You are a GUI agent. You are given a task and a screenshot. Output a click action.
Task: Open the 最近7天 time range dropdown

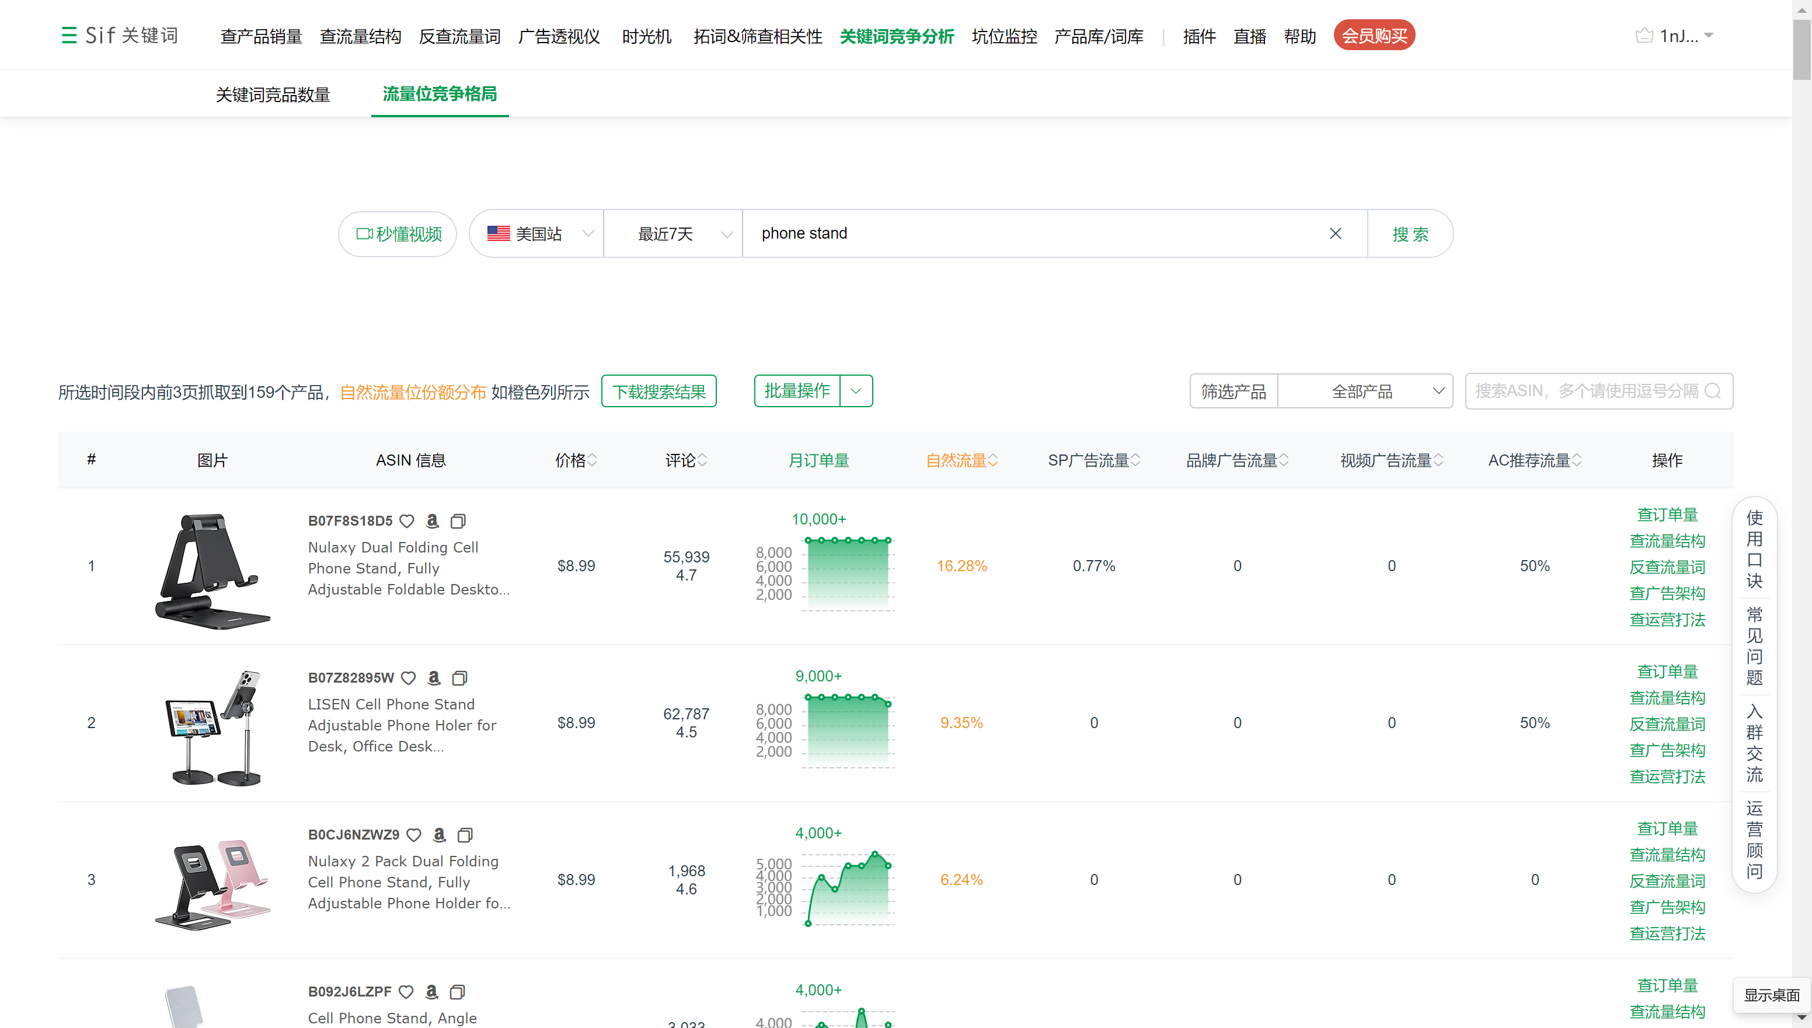(673, 234)
